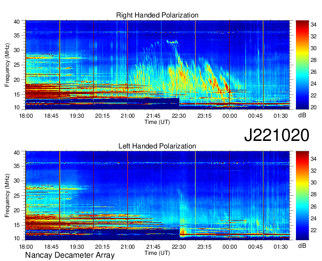Click the 20 MHz tick of Left Handed plot
Screen dimensions: 322x261
tap(17, 210)
